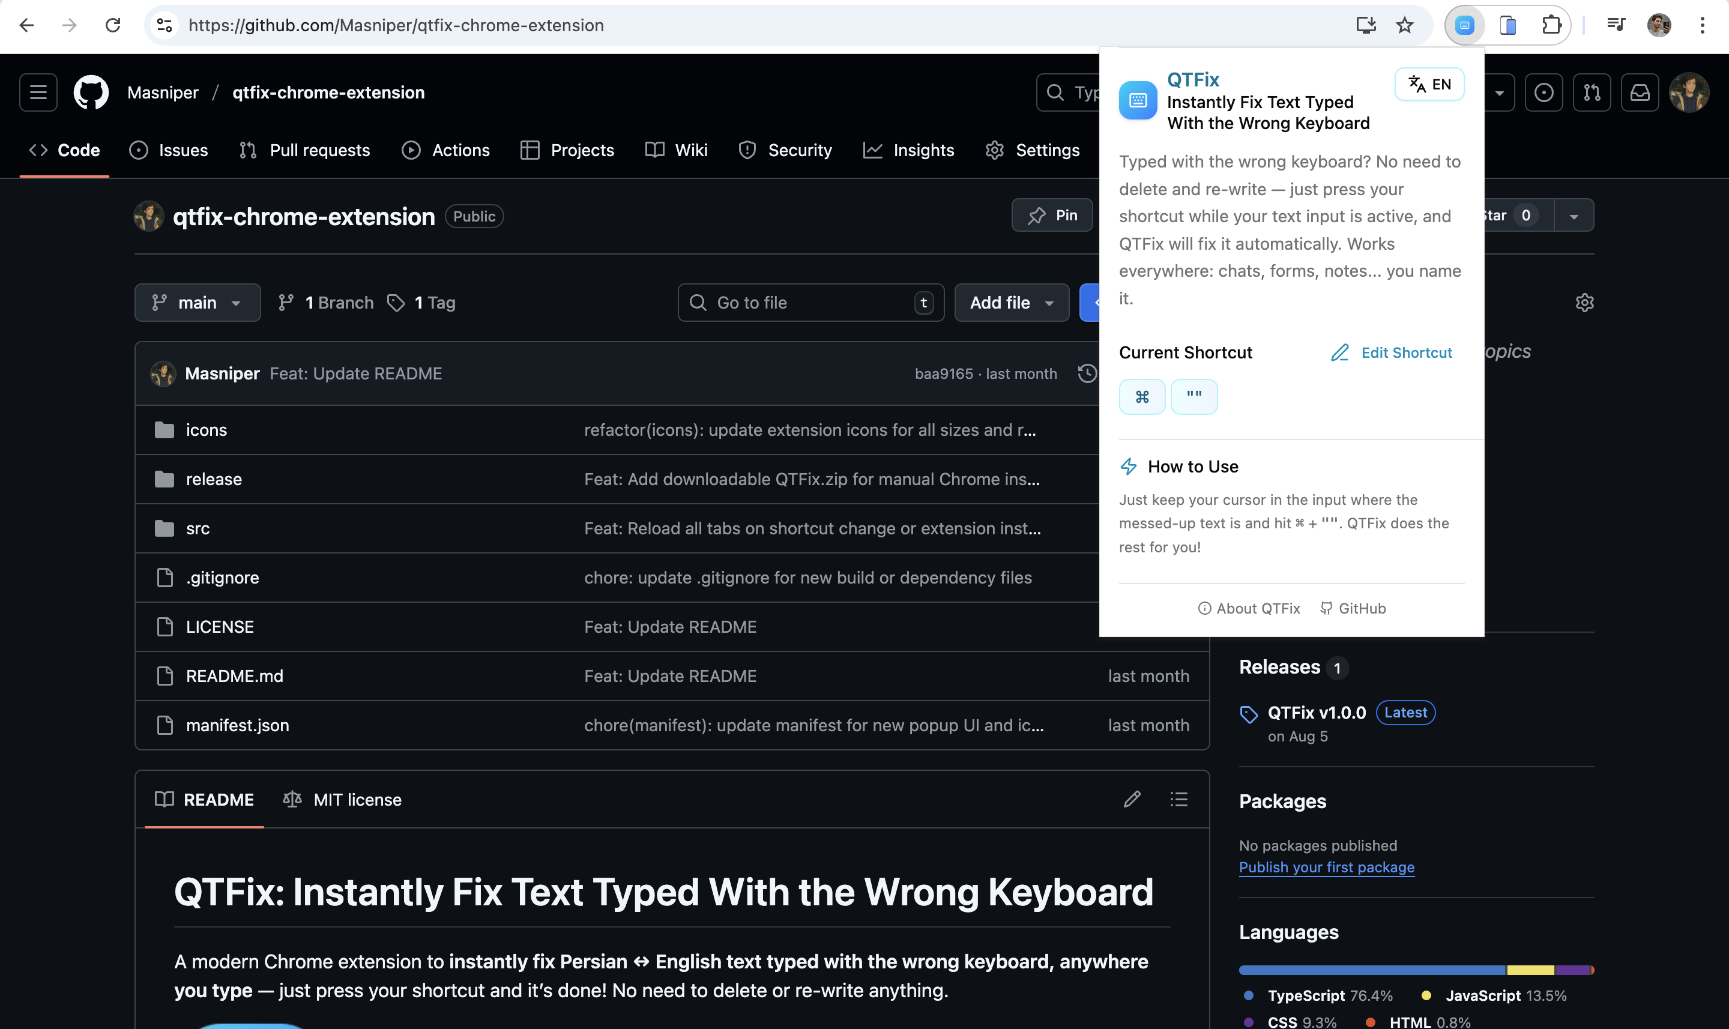Open the notifications inbox icon
The height and width of the screenshot is (1029, 1729).
tap(1640, 92)
